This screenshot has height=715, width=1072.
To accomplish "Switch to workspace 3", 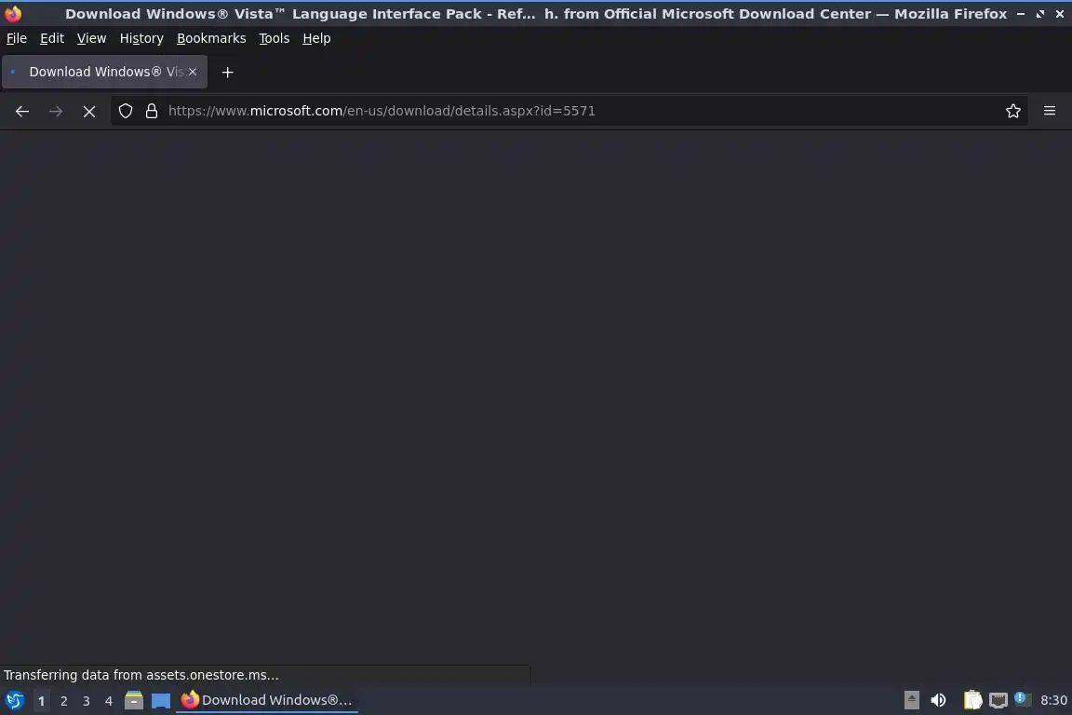I will click(87, 701).
